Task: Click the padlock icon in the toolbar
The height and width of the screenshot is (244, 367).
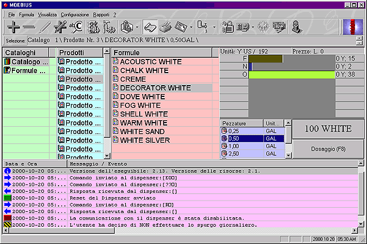Action: (227, 27)
